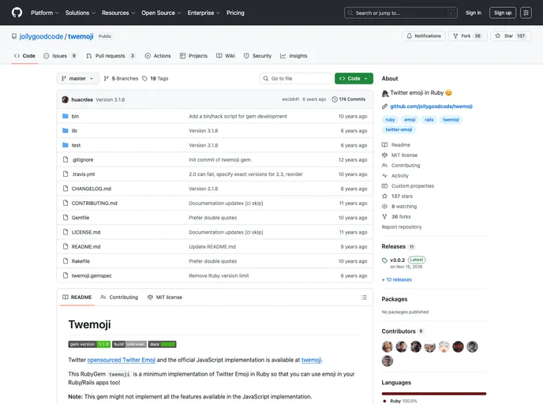Image resolution: width=543 pixels, height=404 pixels.
Task: Open the master branch dropdown
Action: click(x=77, y=79)
